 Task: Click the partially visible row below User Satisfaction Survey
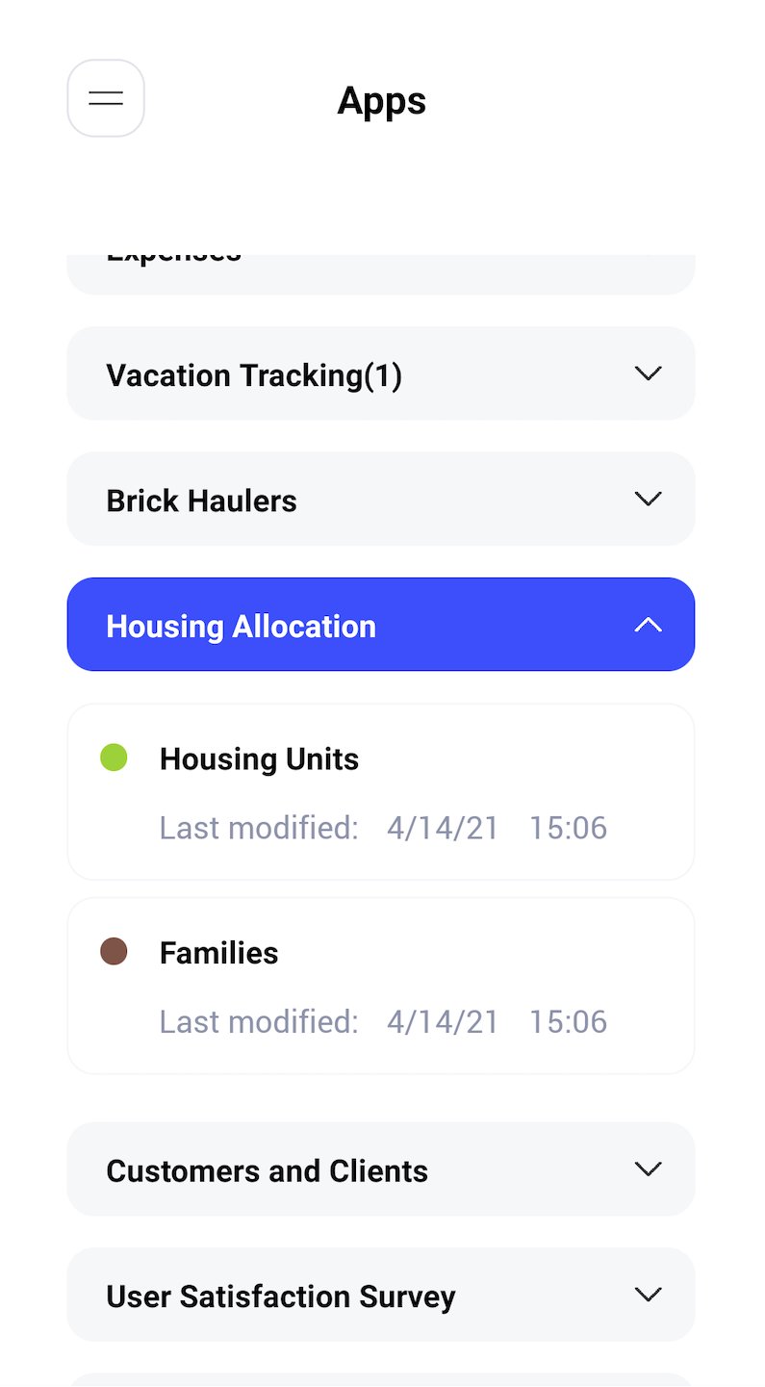click(x=380, y=1379)
